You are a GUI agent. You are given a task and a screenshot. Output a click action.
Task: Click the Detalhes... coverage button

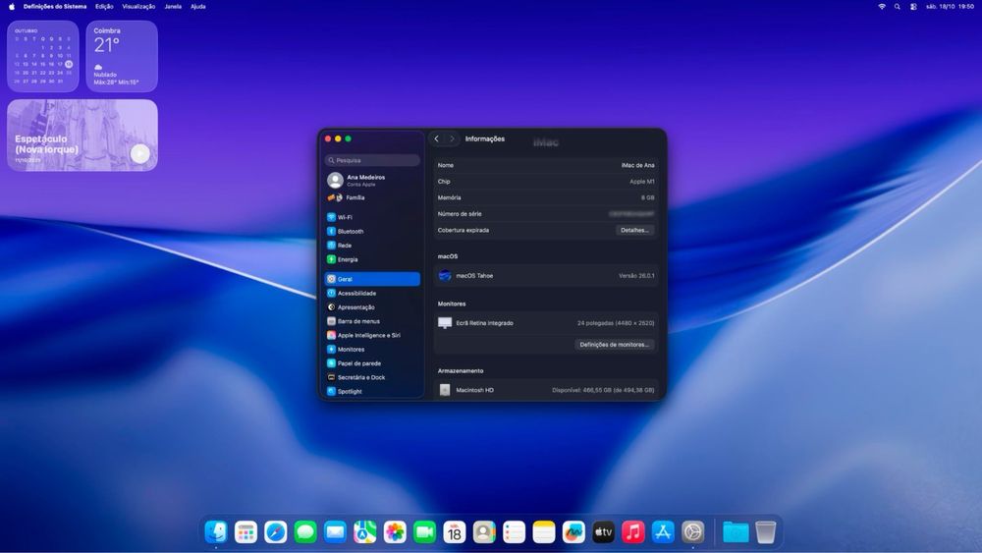634,231
